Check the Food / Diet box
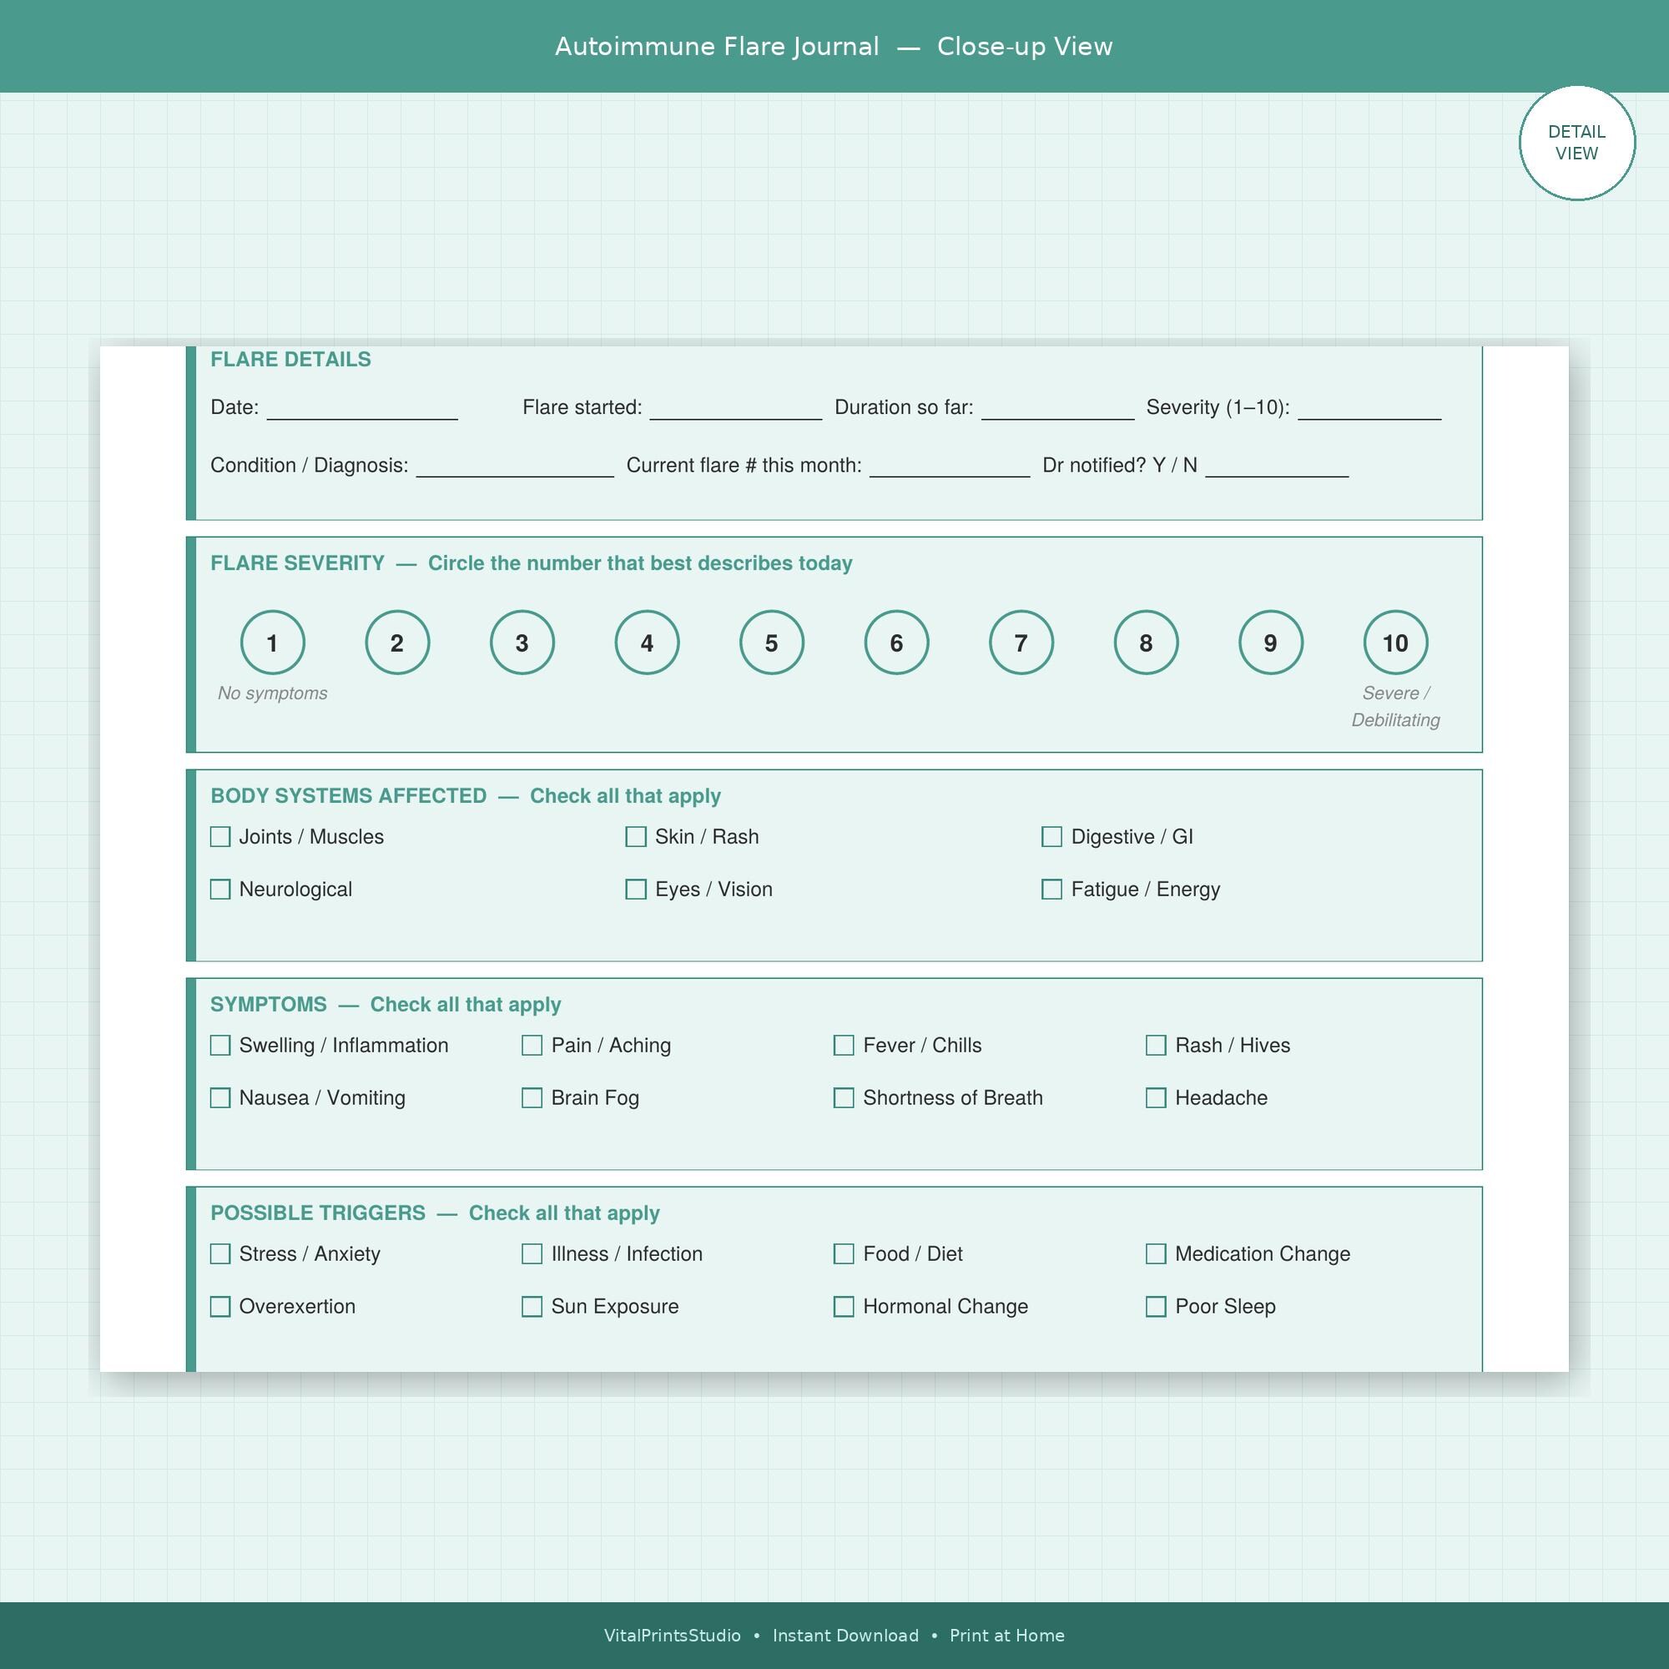This screenshot has width=1669, height=1669. 844,1253
